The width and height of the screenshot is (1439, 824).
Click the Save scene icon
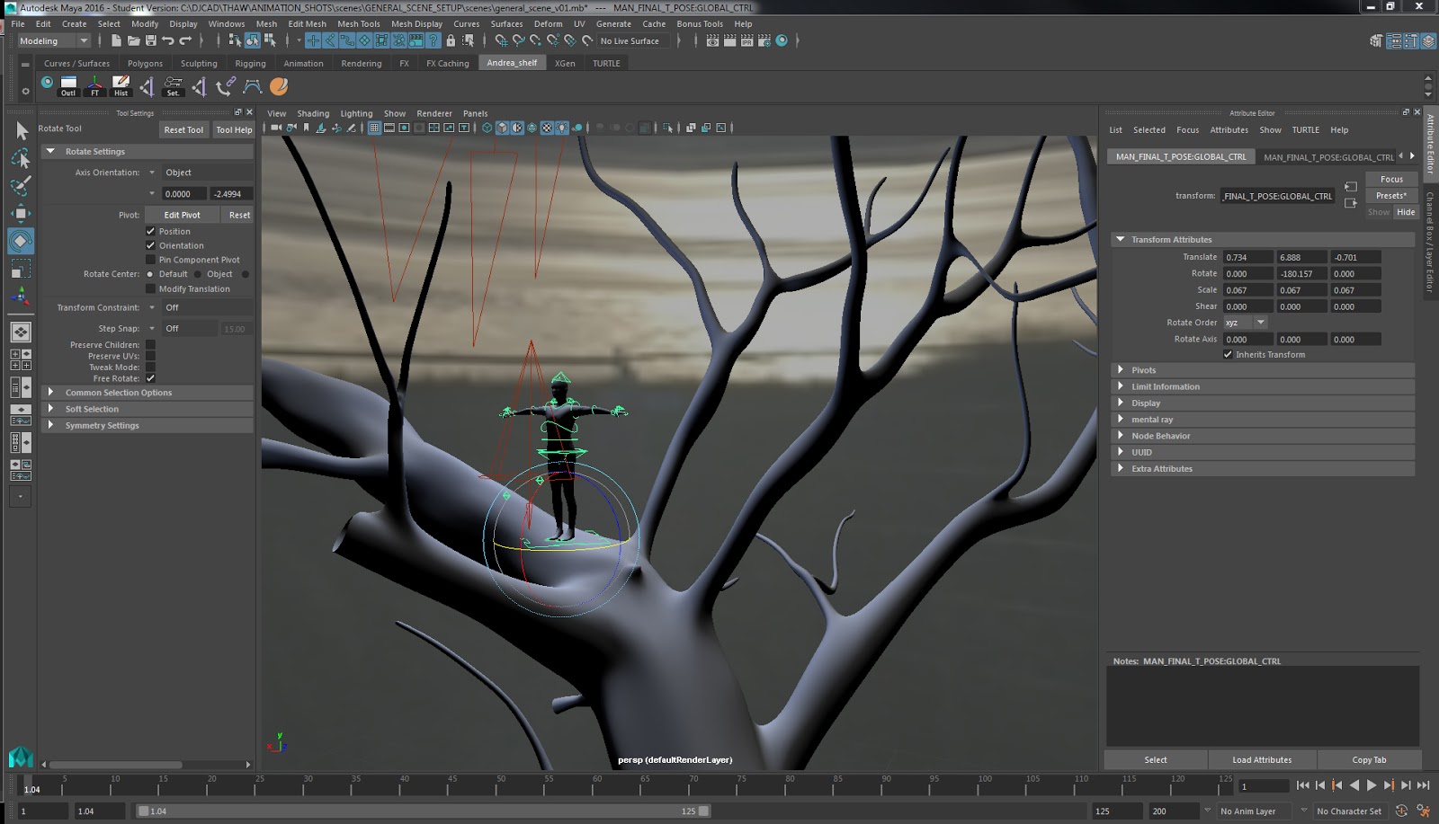click(x=150, y=40)
